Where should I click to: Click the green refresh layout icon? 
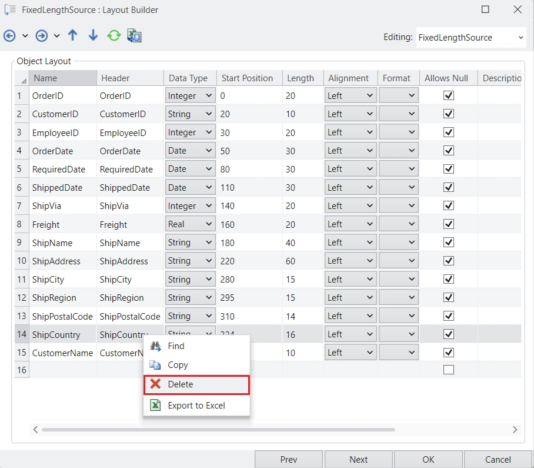click(x=114, y=36)
